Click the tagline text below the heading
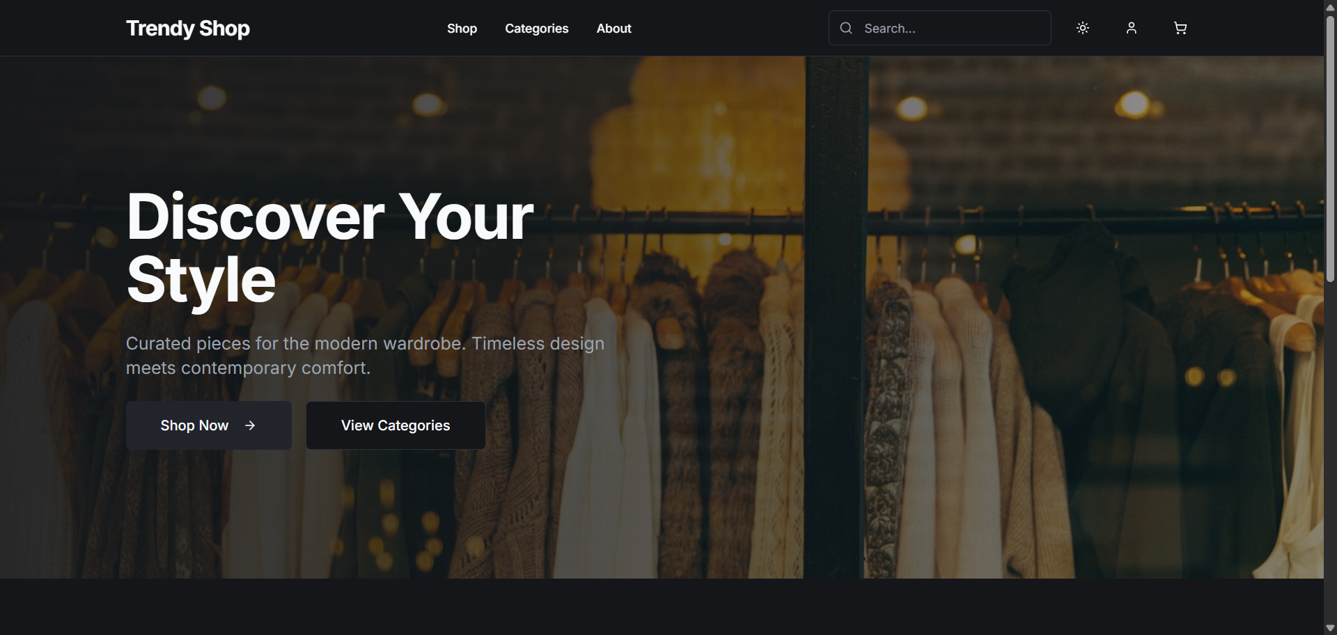 (x=365, y=355)
